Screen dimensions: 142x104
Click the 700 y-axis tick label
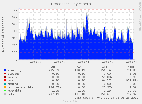[x=15, y=9]
